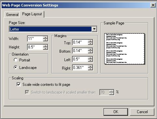Decrease Height with the down arrow
157x119 pixels.
(x=45, y=48)
